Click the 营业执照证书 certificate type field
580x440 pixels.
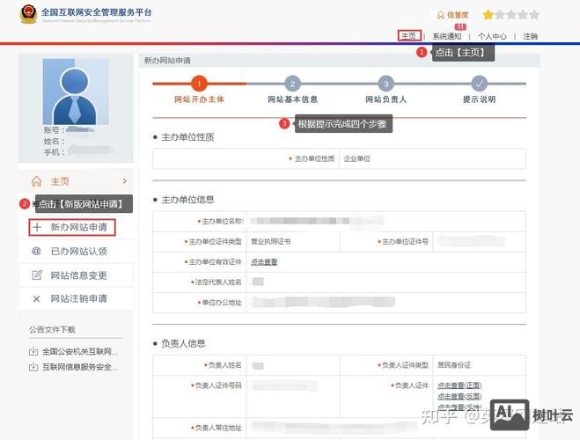pyautogui.click(x=292, y=241)
